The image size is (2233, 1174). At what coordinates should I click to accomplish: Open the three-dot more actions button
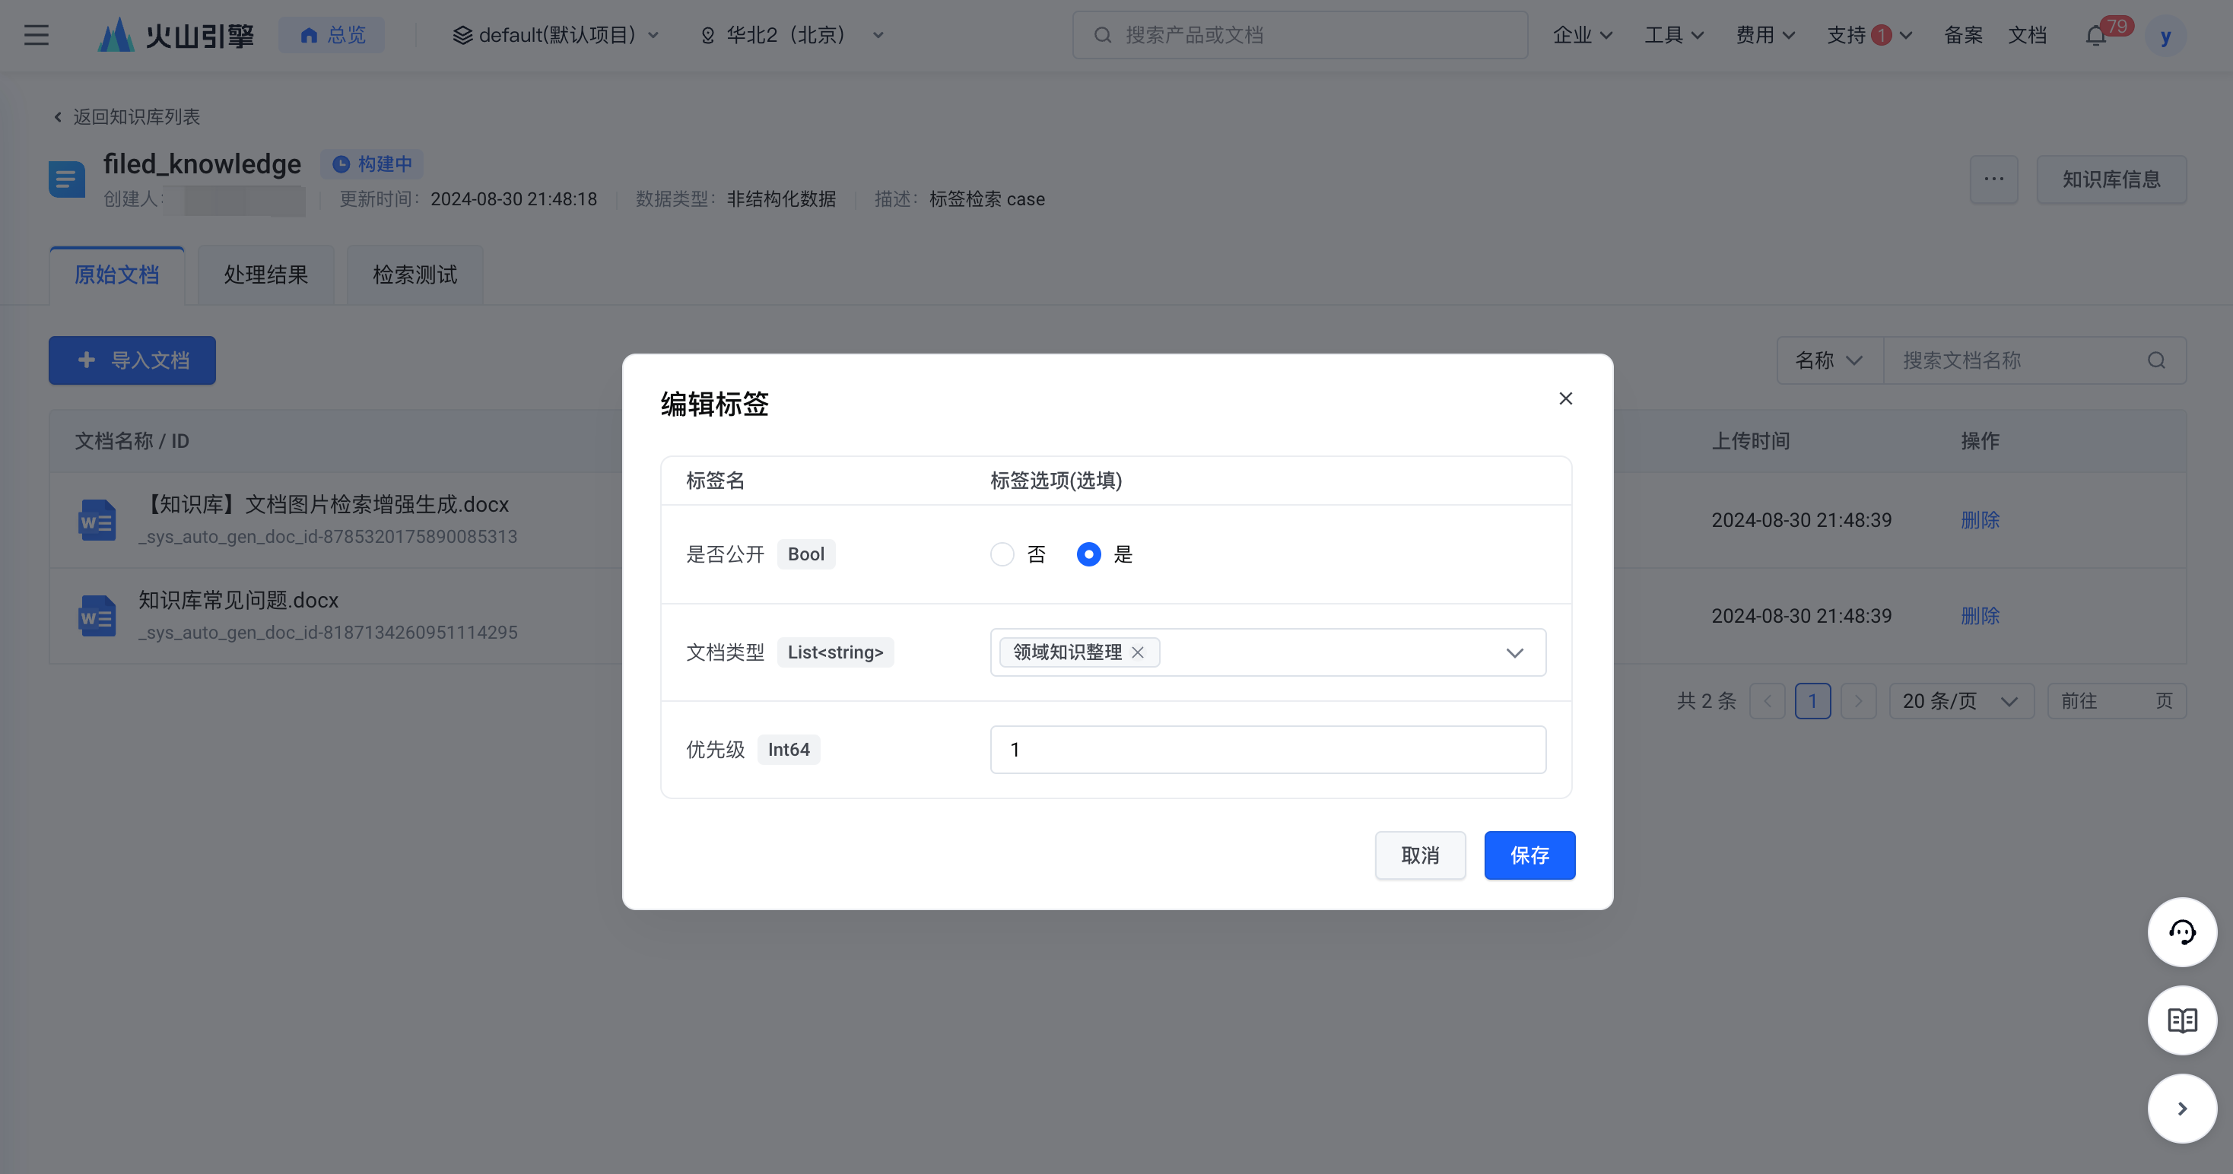(x=1993, y=179)
